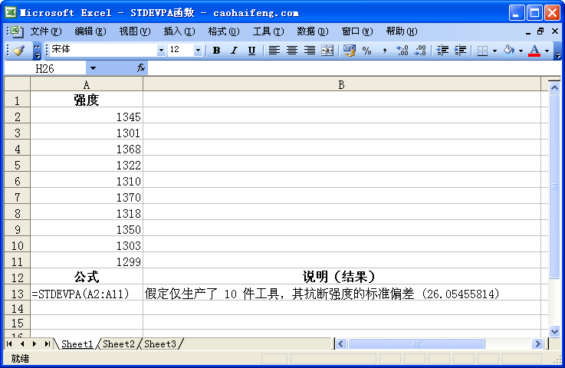Decrease indent of cell
Viewport: 565px width, 368px height.
442,51
